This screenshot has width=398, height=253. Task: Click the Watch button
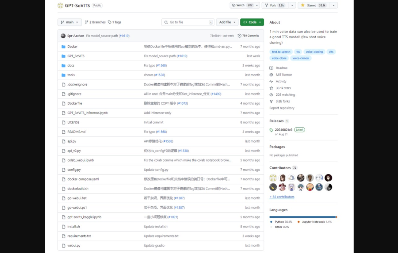click(x=242, y=5)
